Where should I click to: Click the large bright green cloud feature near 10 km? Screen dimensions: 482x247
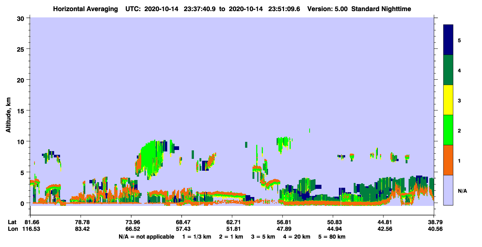[150, 159]
